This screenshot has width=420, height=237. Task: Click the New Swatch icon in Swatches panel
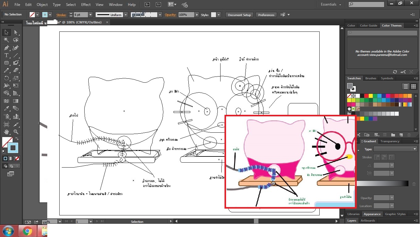401,135
